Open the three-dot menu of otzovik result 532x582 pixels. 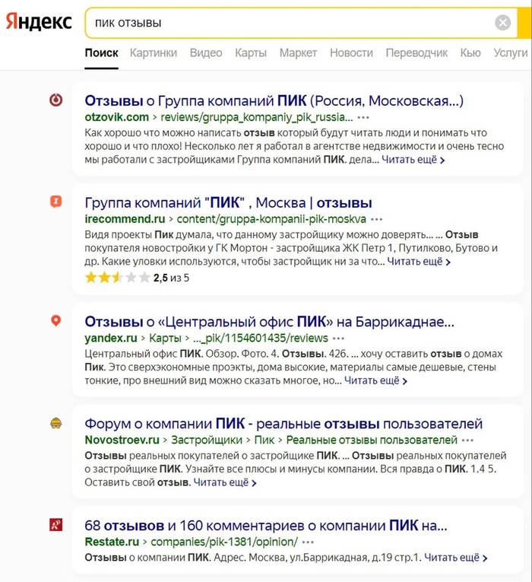coord(363,118)
